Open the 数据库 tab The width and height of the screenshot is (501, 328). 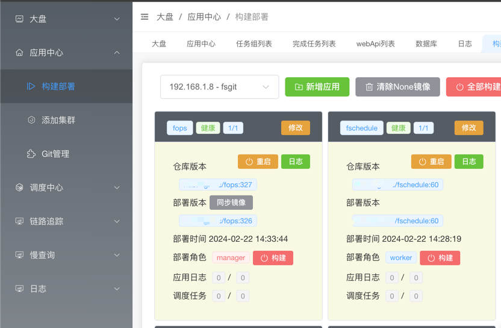pos(426,44)
